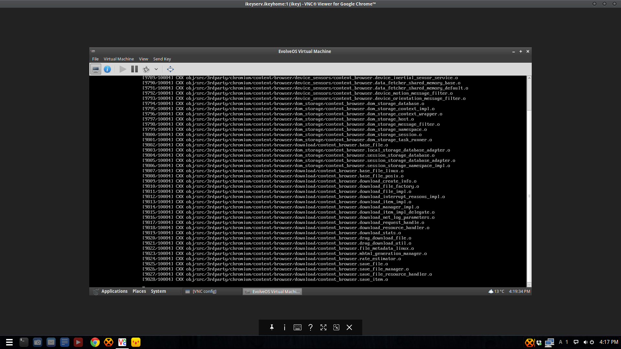The width and height of the screenshot is (621, 349).
Task: Open the Applications menu in remote panel
Action: click(114, 291)
